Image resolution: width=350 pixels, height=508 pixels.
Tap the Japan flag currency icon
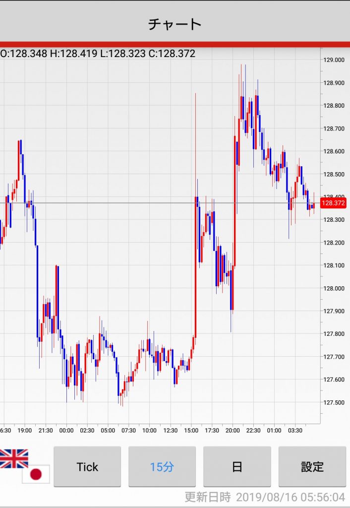36,474
